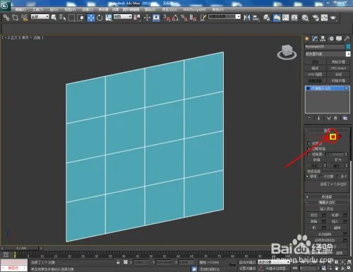Activate the Select and Scale tool
Screen dimensions: 353x272
tap(109, 18)
